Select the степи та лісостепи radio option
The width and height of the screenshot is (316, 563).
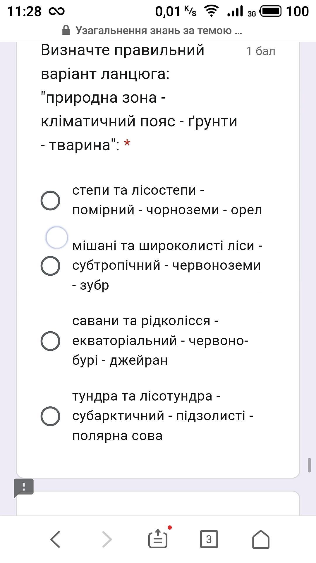tap(50, 201)
